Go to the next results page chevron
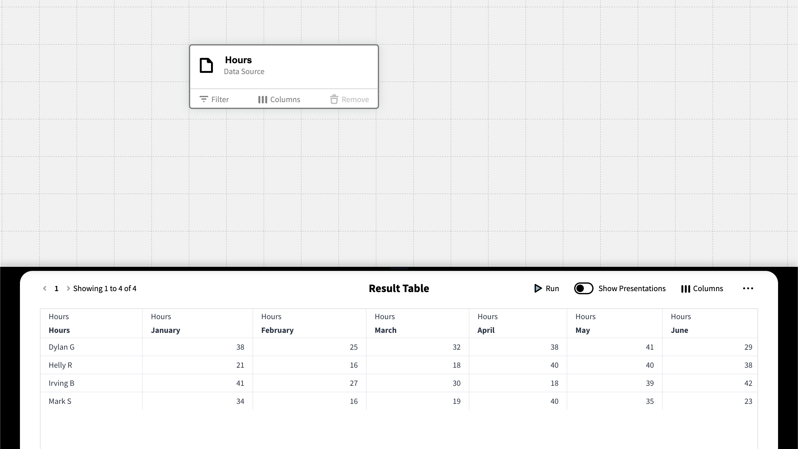Viewport: 798px width, 449px height. point(68,288)
